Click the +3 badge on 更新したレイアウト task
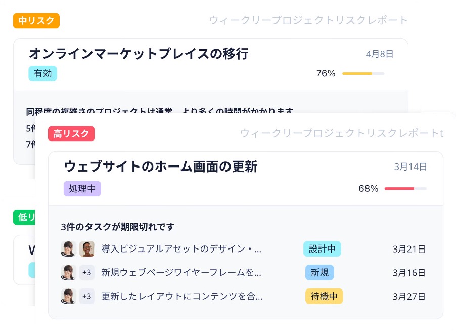 pos(87,297)
